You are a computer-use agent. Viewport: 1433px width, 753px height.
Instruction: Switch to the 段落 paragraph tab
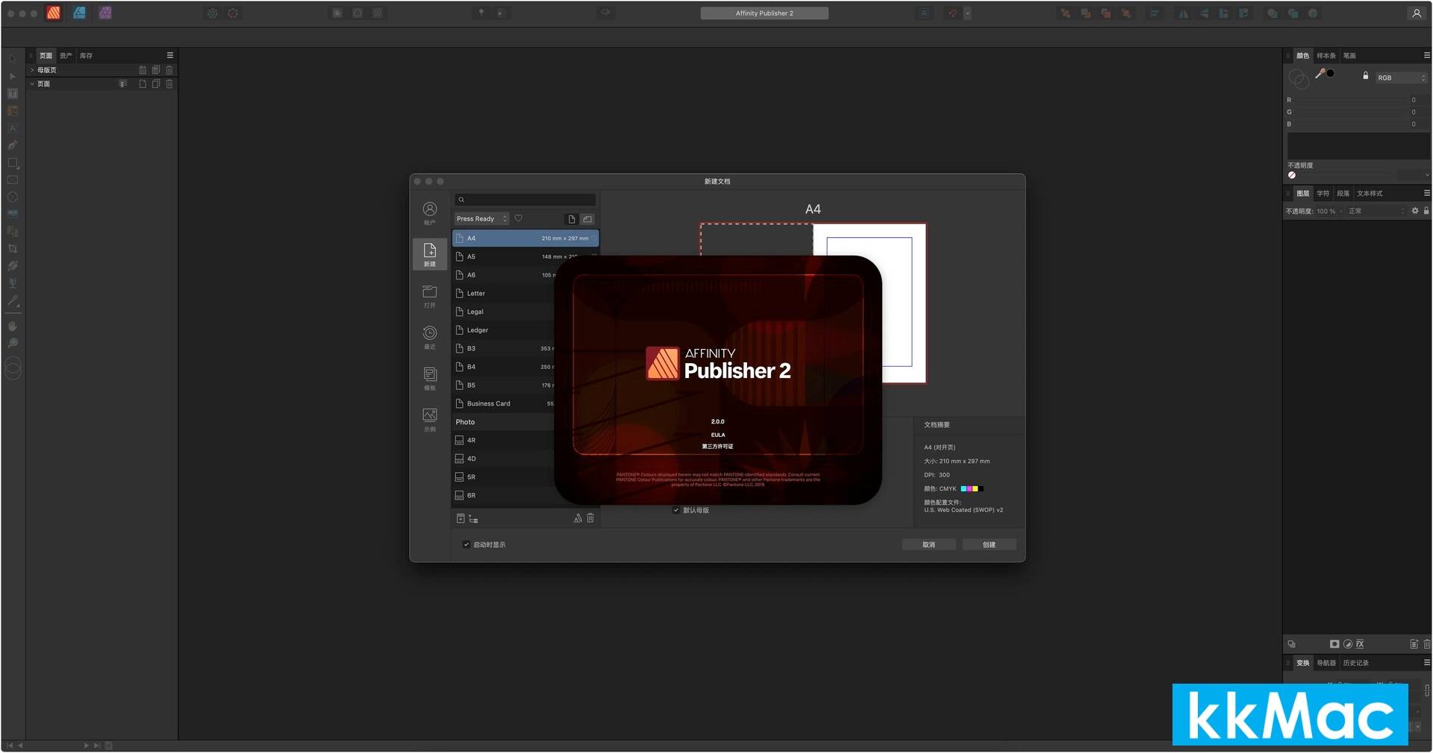pos(1343,194)
